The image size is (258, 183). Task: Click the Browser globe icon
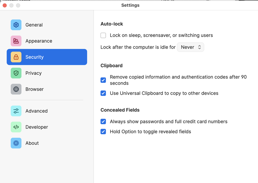(x=16, y=89)
